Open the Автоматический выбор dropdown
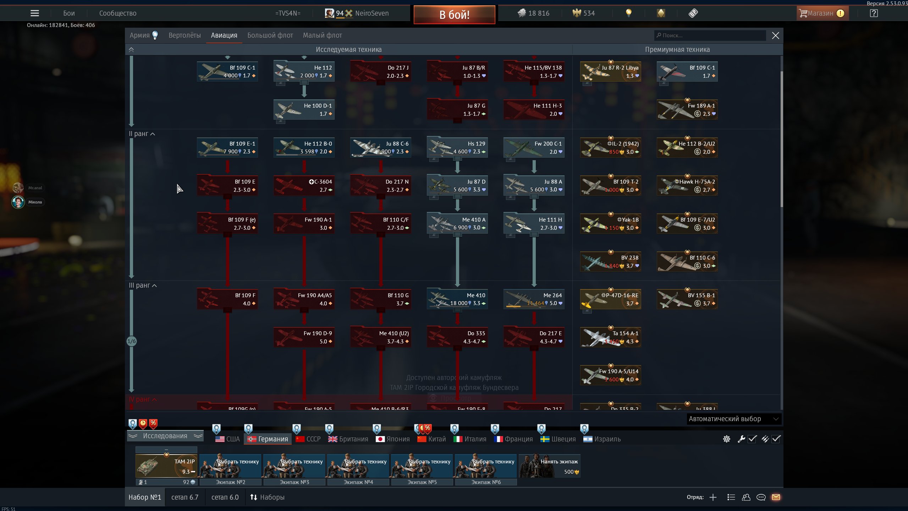Image resolution: width=908 pixels, height=511 pixels. pyautogui.click(x=733, y=419)
